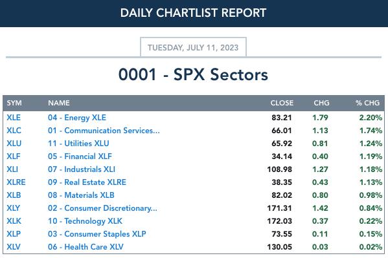The height and width of the screenshot is (258, 388).
Task: Open the XLE symbol link
Action: pyautogui.click(x=14, y=118)
